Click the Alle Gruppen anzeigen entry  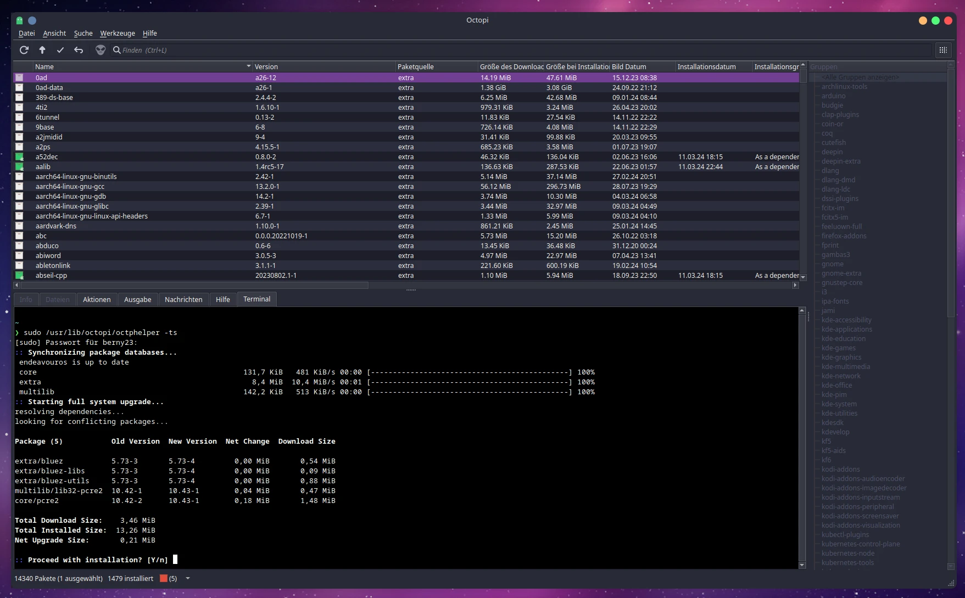(x=860, y=77)
